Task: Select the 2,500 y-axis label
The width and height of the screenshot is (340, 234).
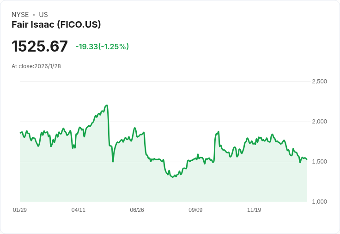Action: 319,82
